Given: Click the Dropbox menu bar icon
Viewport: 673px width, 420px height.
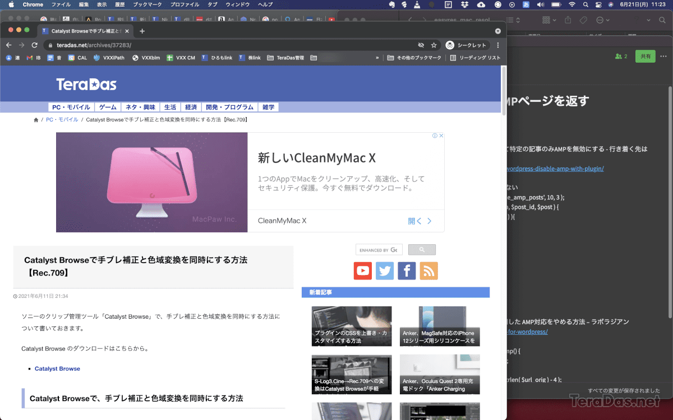Looking at the screenshot, I should point(464,4).
